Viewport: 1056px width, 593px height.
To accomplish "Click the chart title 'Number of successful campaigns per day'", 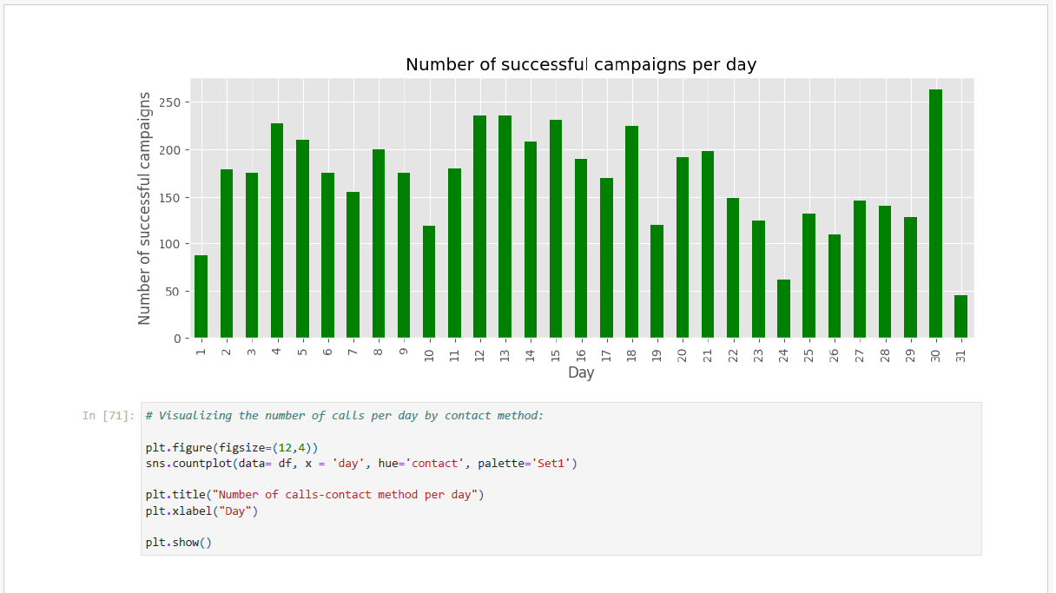I will pyautogui.click(x=581, y=65).
